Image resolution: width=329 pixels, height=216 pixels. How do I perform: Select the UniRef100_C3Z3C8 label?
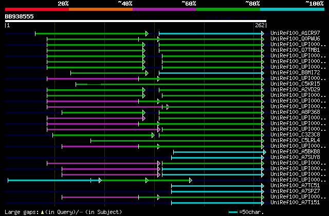click(295, 135)
